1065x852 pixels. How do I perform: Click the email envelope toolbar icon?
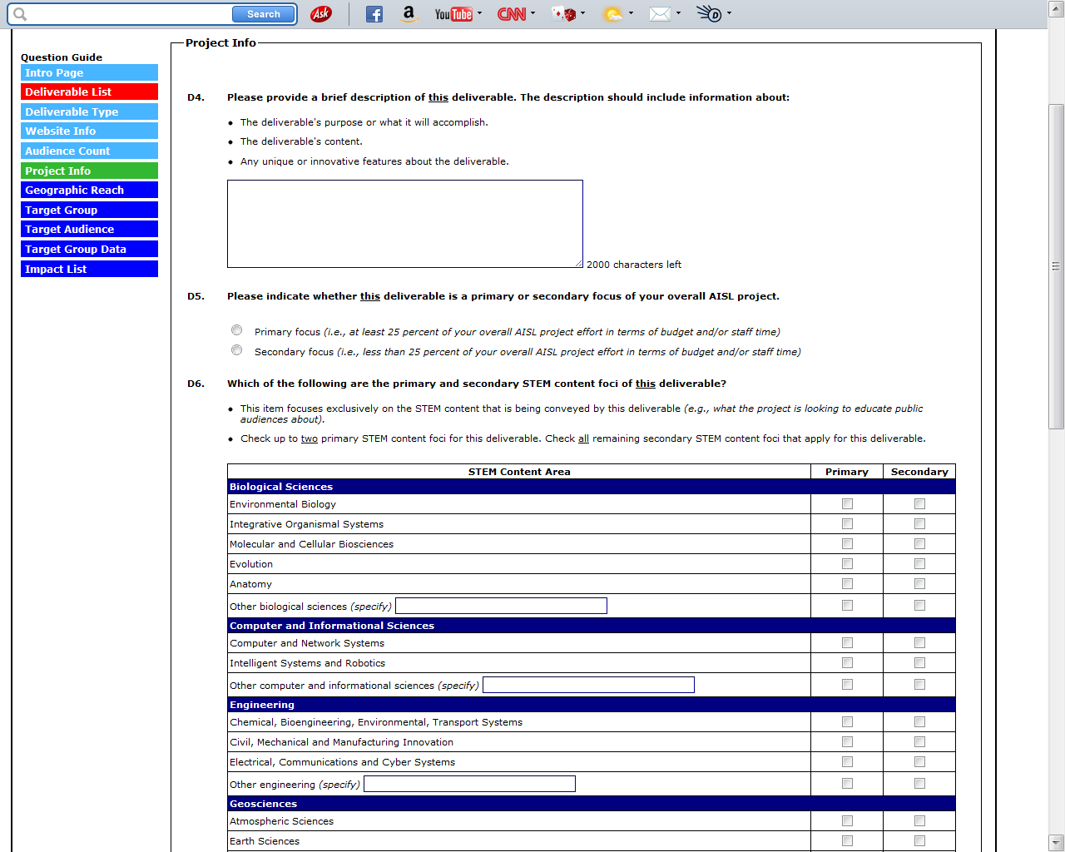pos(659,14)
